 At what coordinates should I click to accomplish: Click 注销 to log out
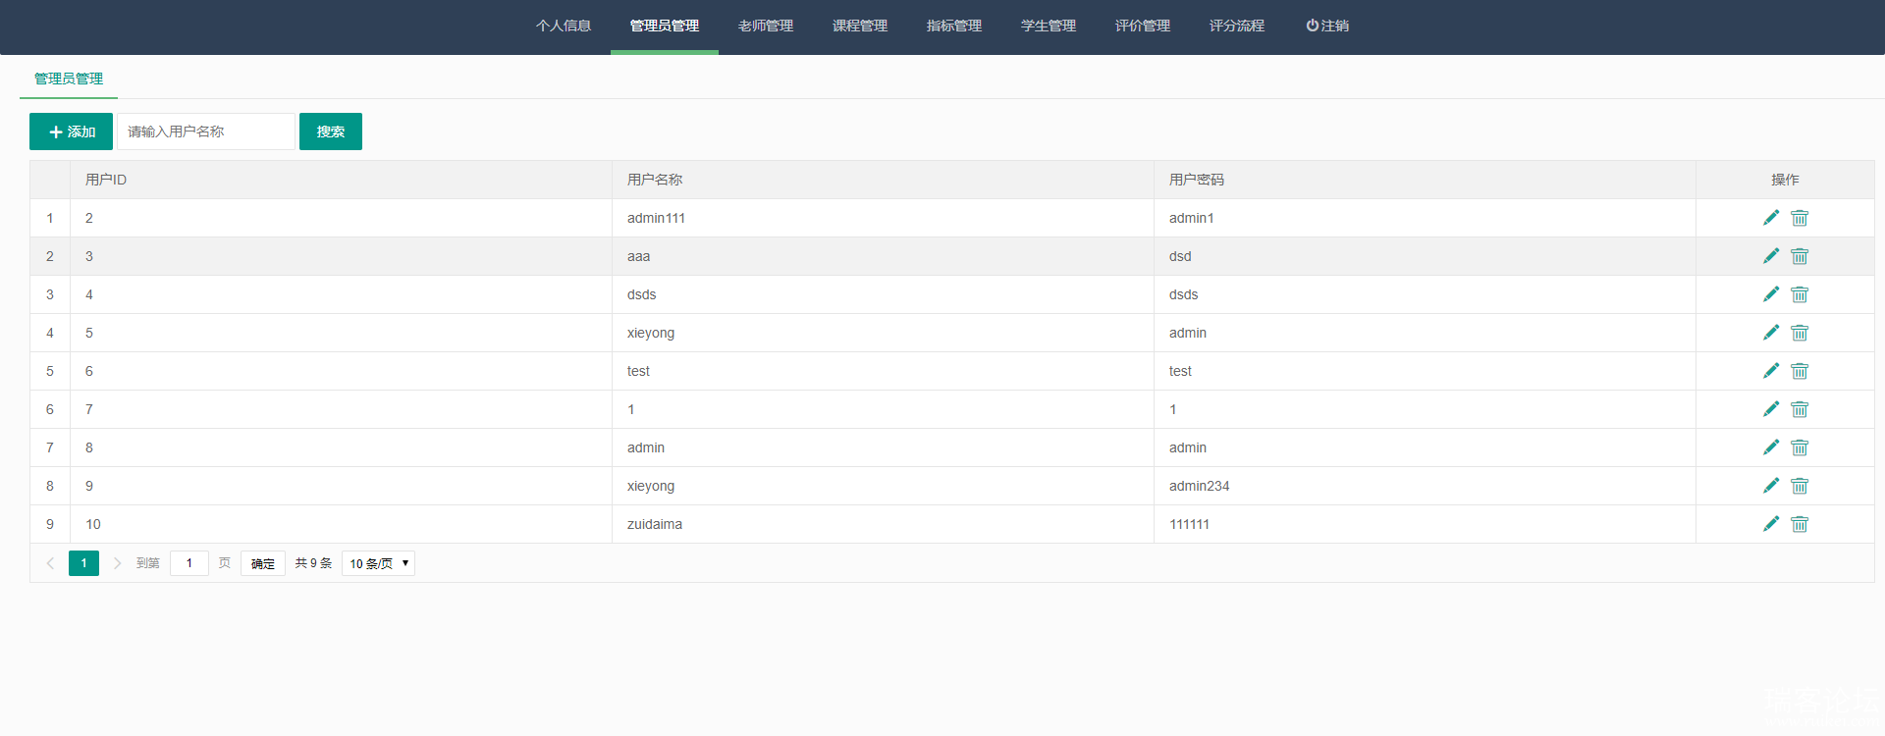pyautogui.click(x=1327, y=26)
